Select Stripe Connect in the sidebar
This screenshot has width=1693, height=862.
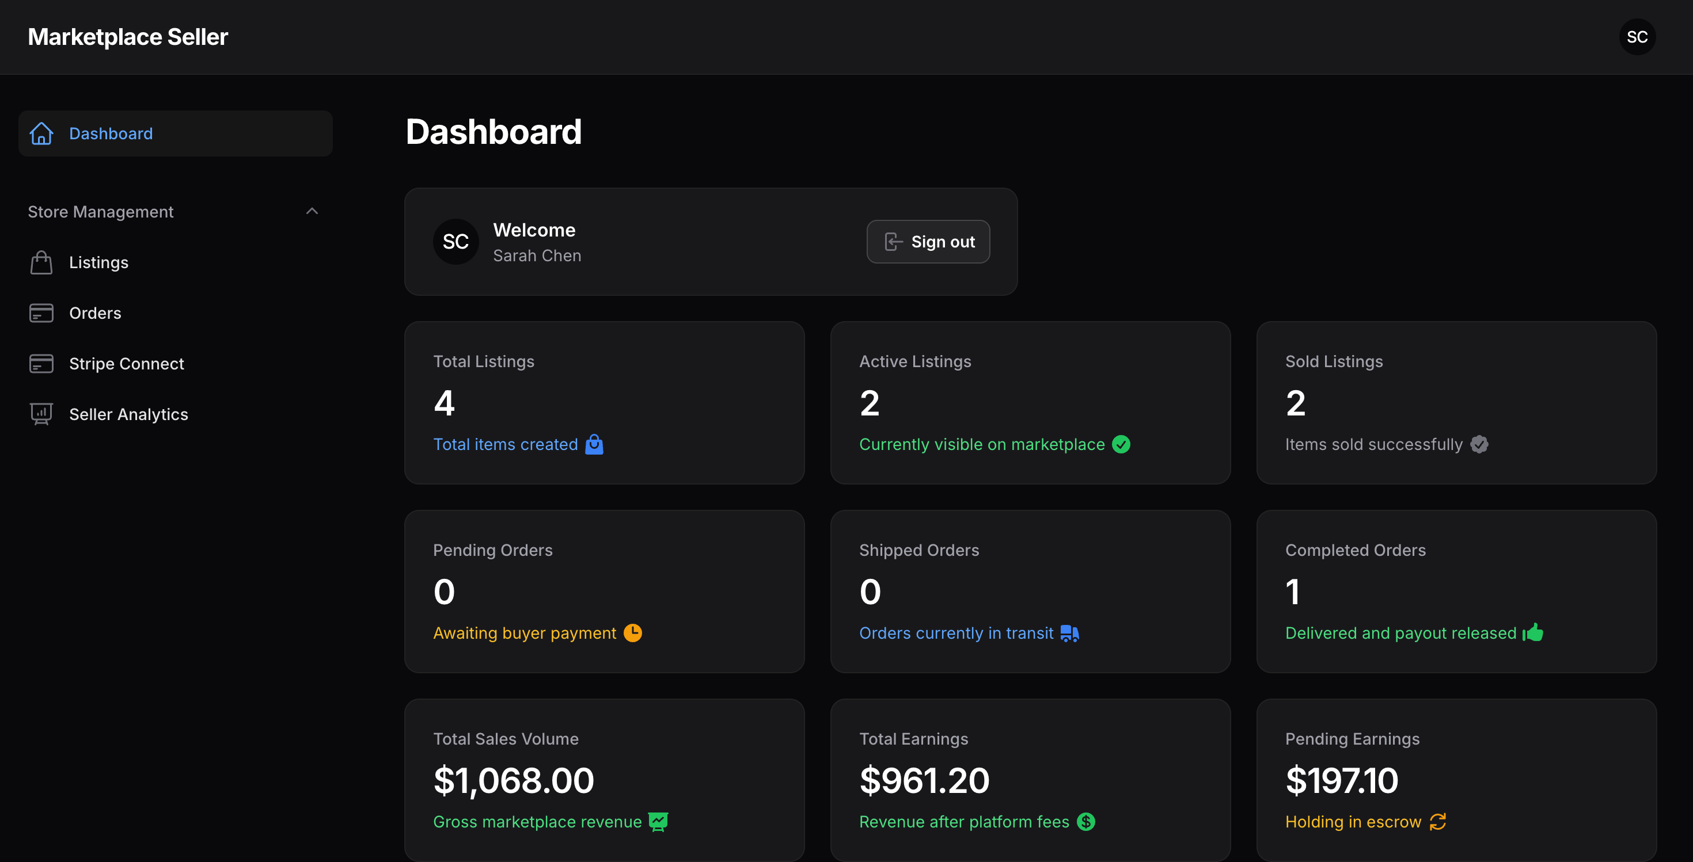pos(176,364)
